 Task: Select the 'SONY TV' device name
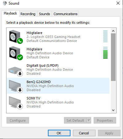(33, 98)
